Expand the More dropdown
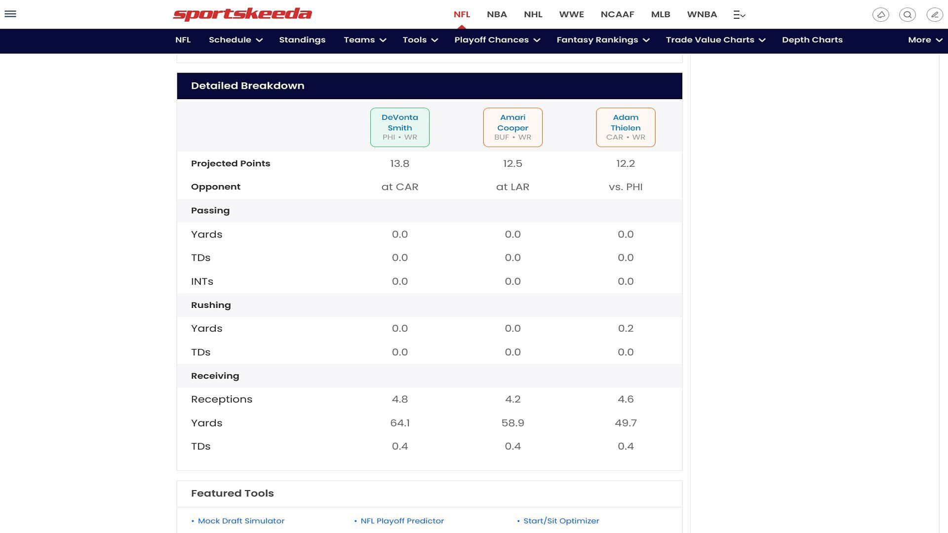This screenshot has height=533, width=948. click(x=925, y=40)
